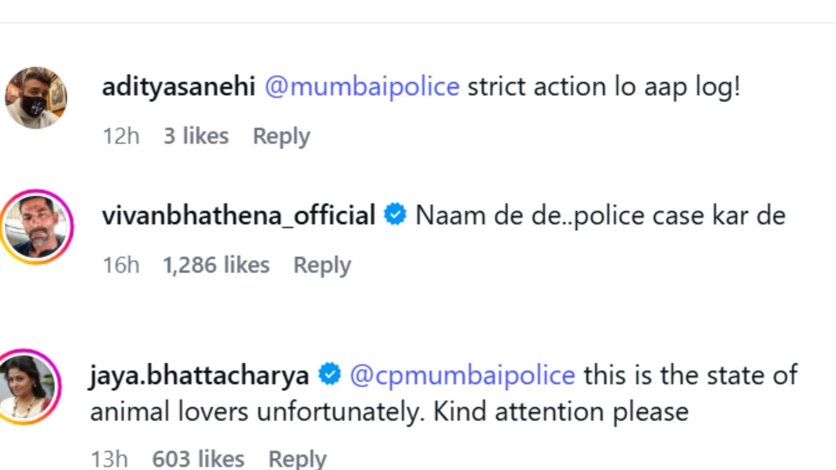
Task: Click the 13h timestamp
Action: click(109, 459)
